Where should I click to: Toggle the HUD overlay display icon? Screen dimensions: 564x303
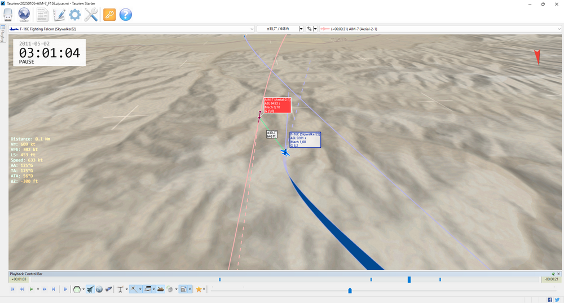tap(183, 289)
